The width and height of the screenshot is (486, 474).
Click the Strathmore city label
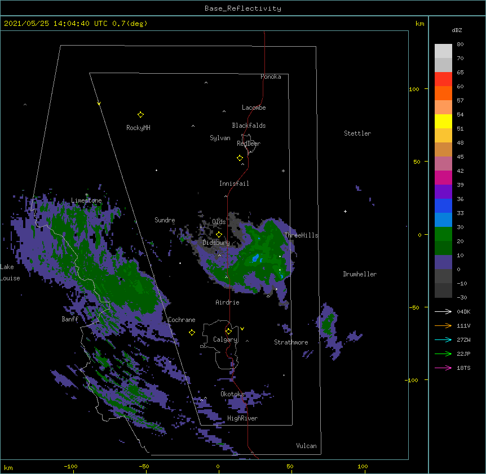pyautogui.click(x=291, y=342)
